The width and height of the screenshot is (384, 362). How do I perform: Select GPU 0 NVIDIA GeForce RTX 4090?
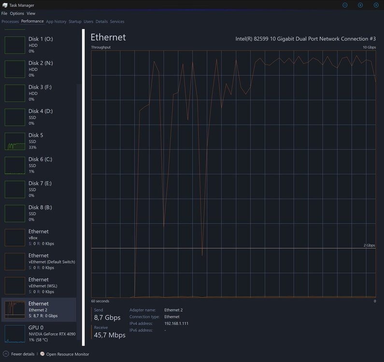[x=39, y=334]
